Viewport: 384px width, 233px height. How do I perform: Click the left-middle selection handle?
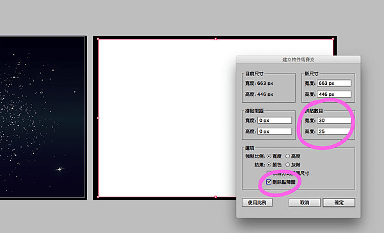coord(98,118)
